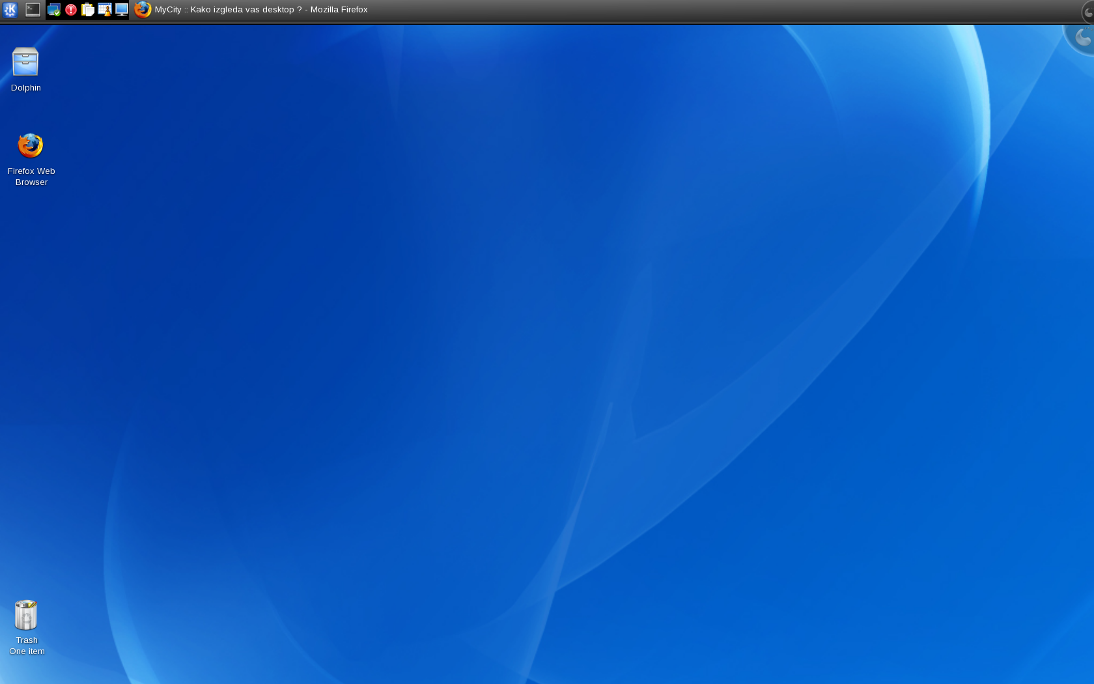Select the Firefox Web Browser desktop icon

[x=31, y=160]
